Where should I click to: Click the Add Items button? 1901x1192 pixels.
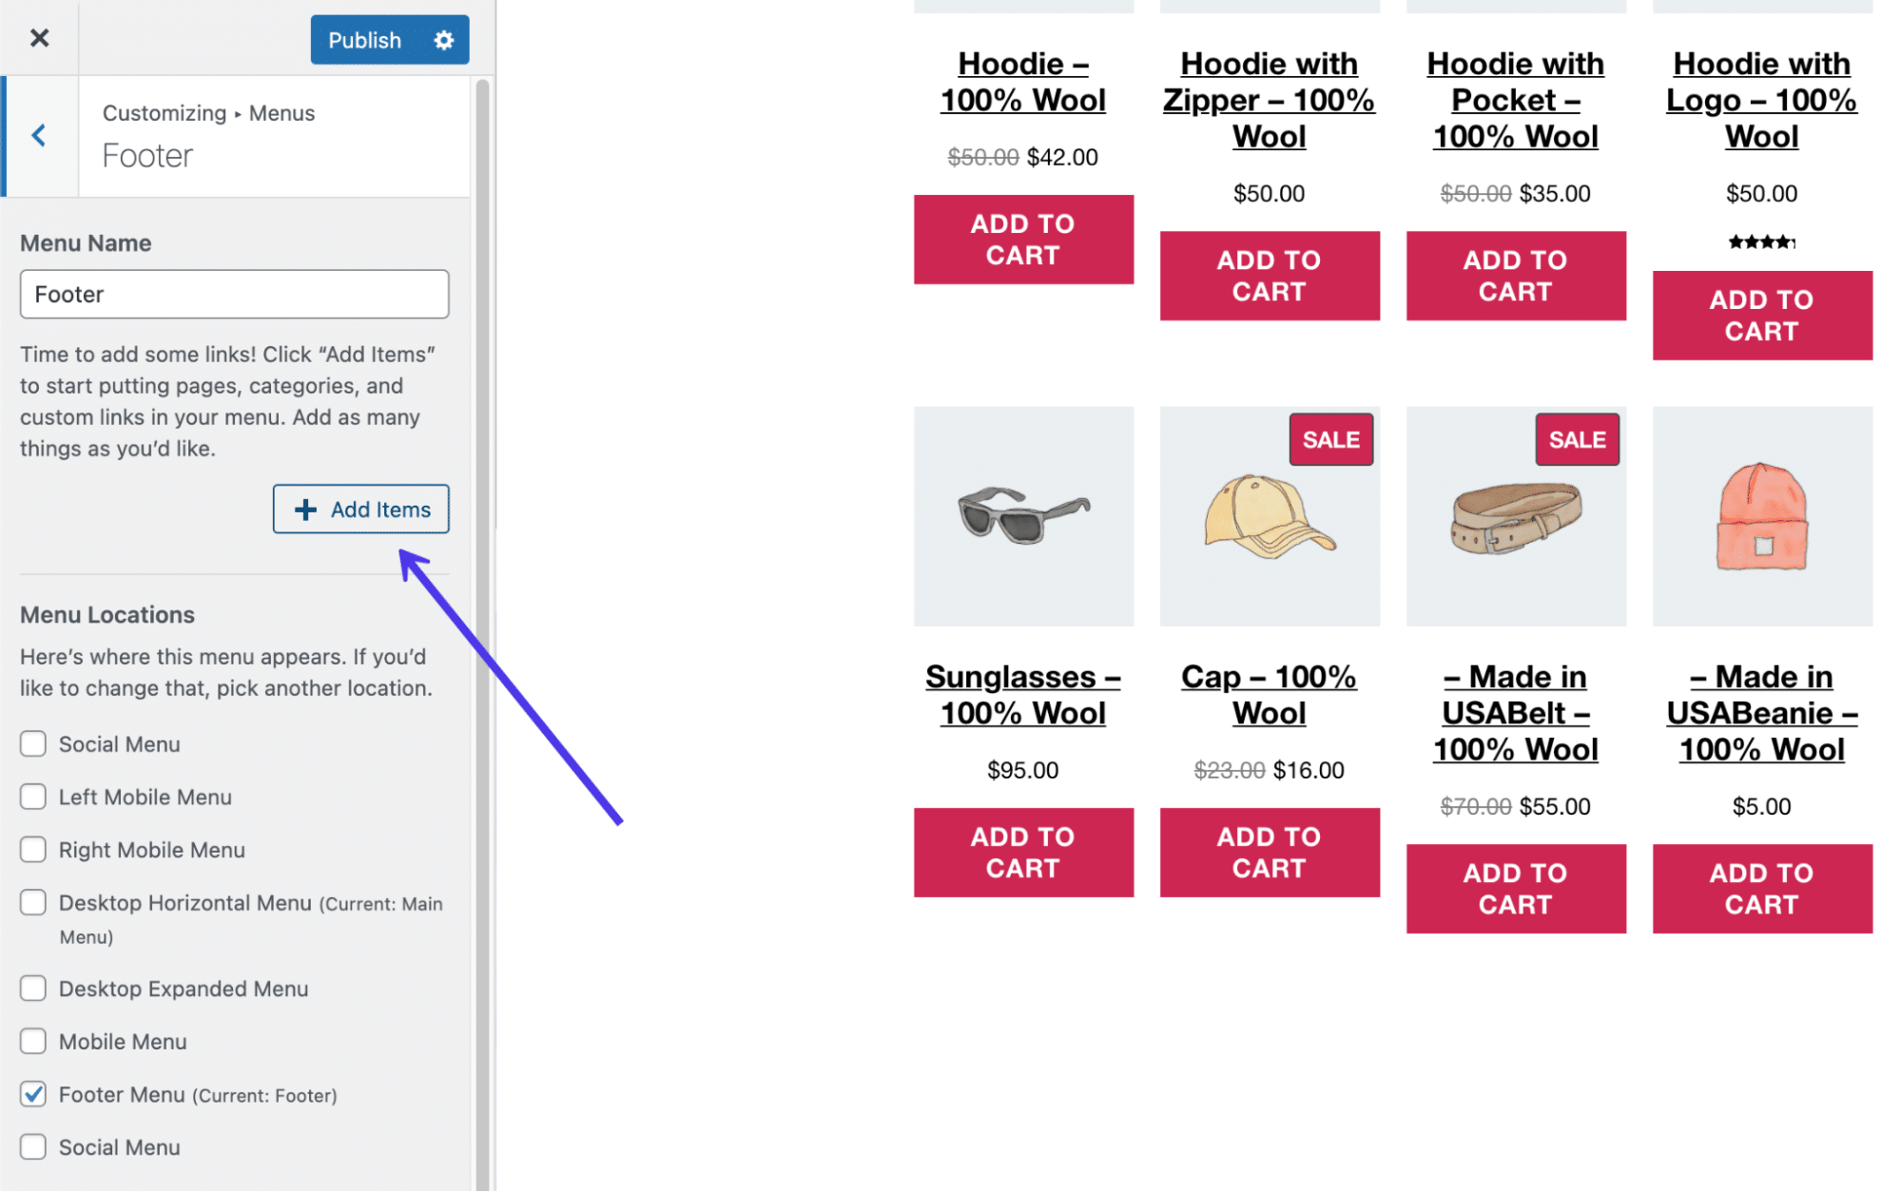click(x=361, y=509)
